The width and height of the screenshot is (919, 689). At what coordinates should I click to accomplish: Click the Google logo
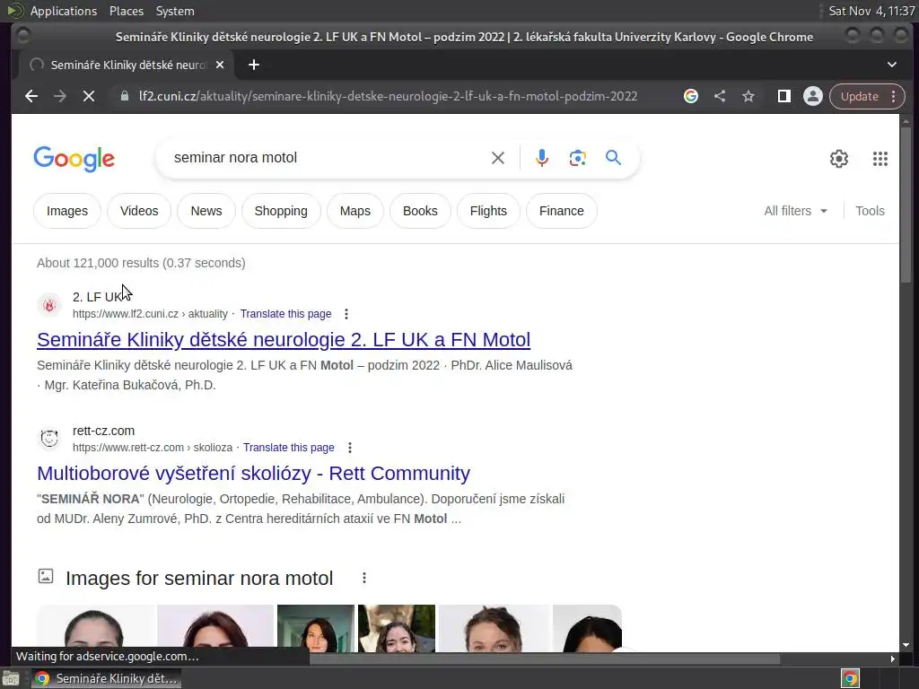[74, 159]
